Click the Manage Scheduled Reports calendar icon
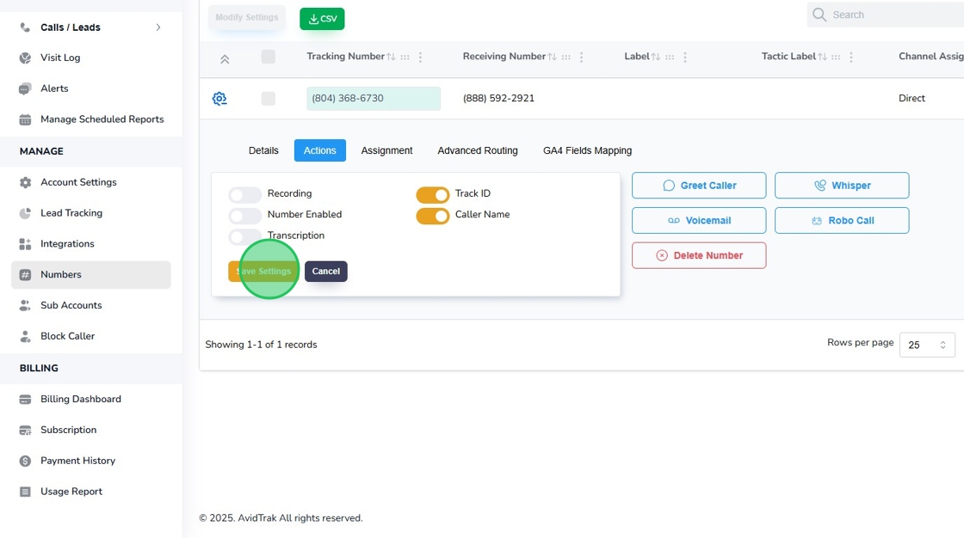Viewport: 964px width, 538px height. coord(25,119)
